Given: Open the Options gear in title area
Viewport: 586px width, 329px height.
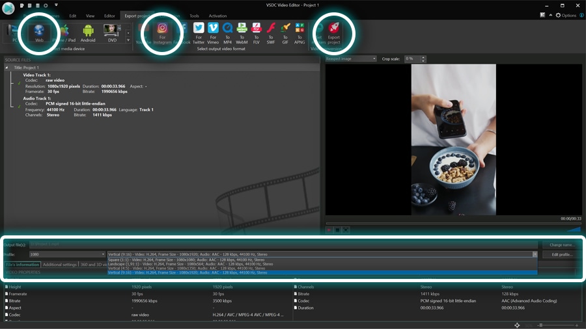Looking at the screenshot, I should tap(566, 16).
